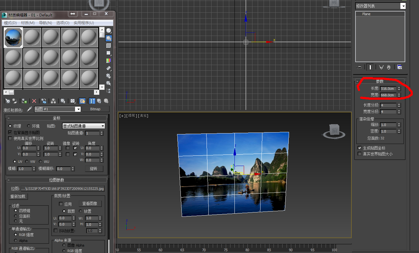The height and width of the screenshot is (253, 419).
Task: Open the 实用程序(U) menu
Action: click(84, 23)
